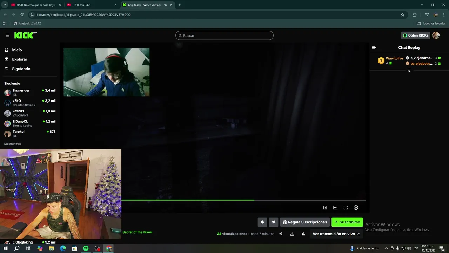The height and width of the screenshot is (253, 449).
Task: Open the Chrome profile avatar
Action: pyautogui.click(x=435, y=15)
